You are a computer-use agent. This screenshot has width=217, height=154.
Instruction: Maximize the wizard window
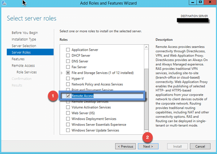tap(200, 2)
